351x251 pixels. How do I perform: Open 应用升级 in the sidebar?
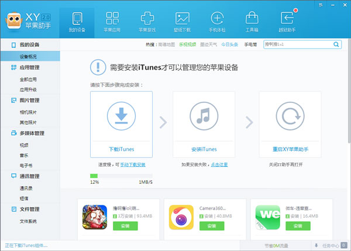click(x=28, y=90)
